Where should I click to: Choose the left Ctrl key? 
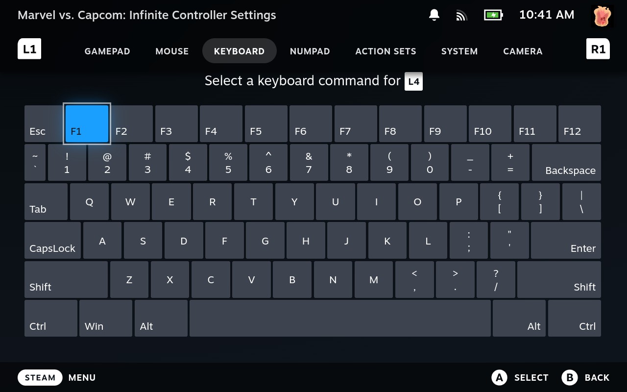point(51,318)
